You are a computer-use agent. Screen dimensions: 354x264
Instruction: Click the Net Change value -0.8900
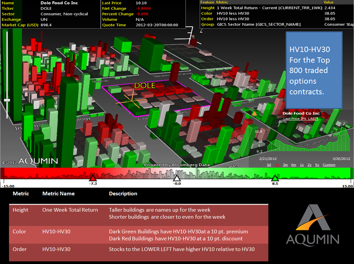143,9
